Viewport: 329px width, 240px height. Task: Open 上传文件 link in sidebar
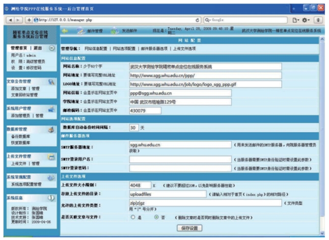pos(19,163)
